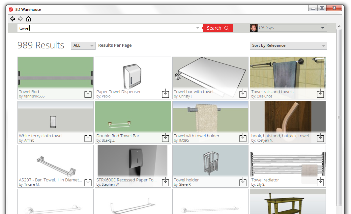The width and height of the screenshot is (351, 214).
Task: Go forward using the forward arrow
Action: [20, 19]
